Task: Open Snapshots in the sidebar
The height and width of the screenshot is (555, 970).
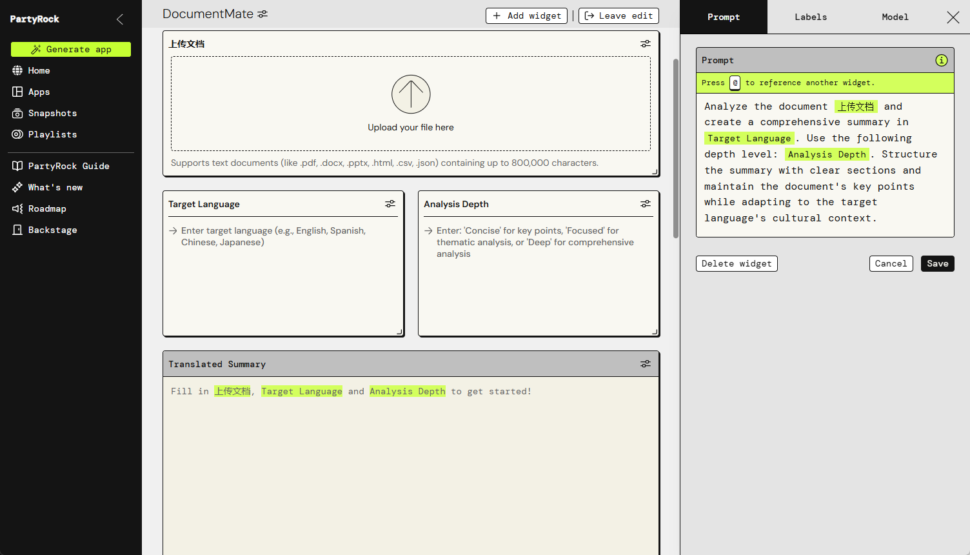Action: tap(52, 113)
